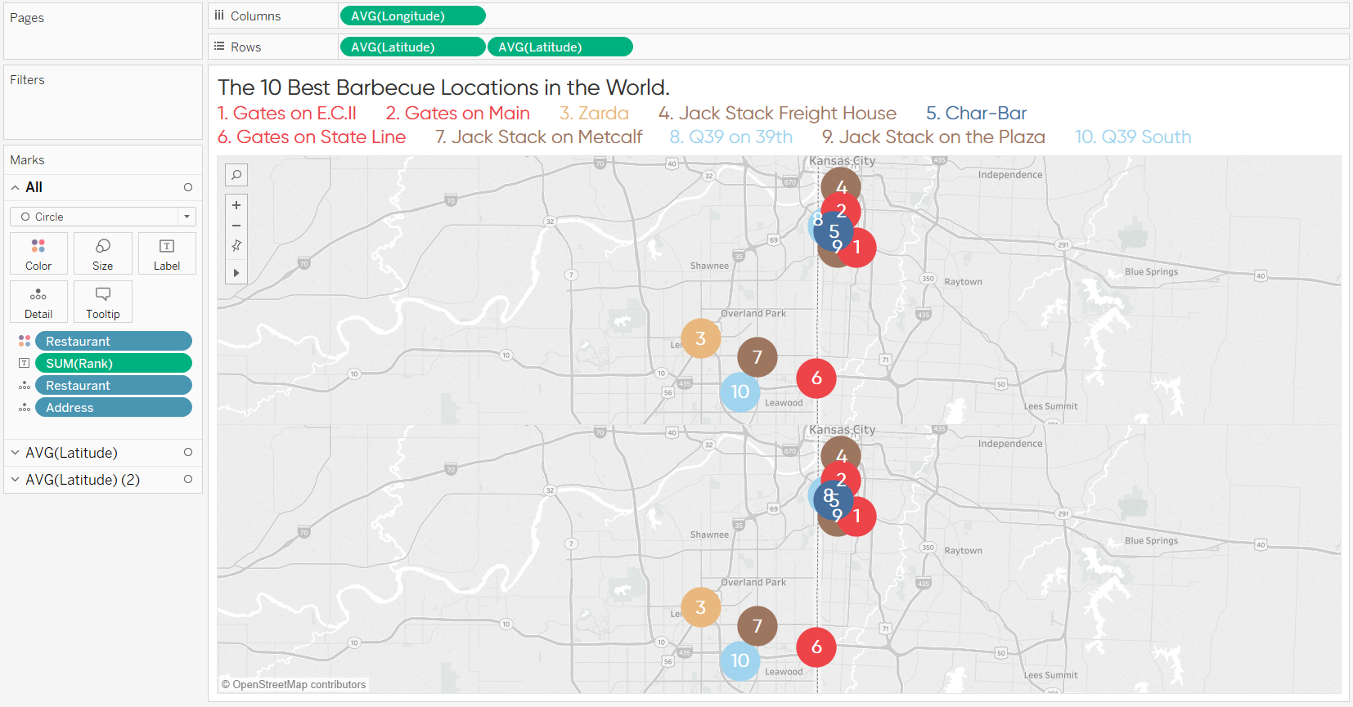Viewport: 1353px width, 707px height.
Task: Collapse the All marks section
Action: pyautogui.click(x=15, y=187)
